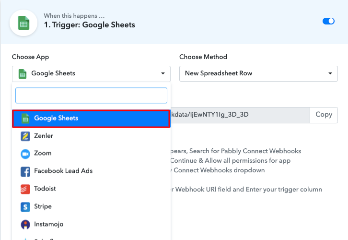Click the Google Sheets trigger icon in header
The height and width of the screenshot is (240, 348).
point(23,23)
